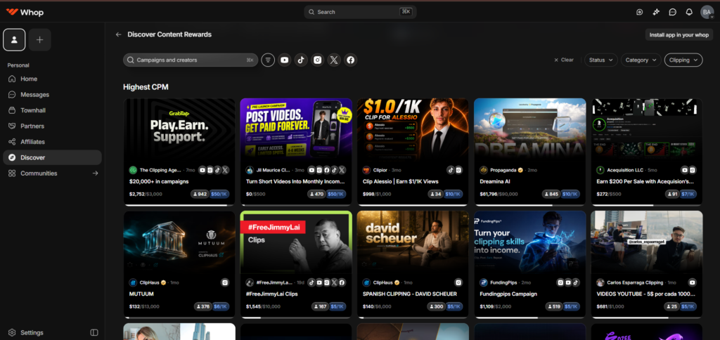Image resolution: width=720 pixels, height=340 pixels.
Task: Open the sort filter icon next to the search
Action: click(268, 60)
